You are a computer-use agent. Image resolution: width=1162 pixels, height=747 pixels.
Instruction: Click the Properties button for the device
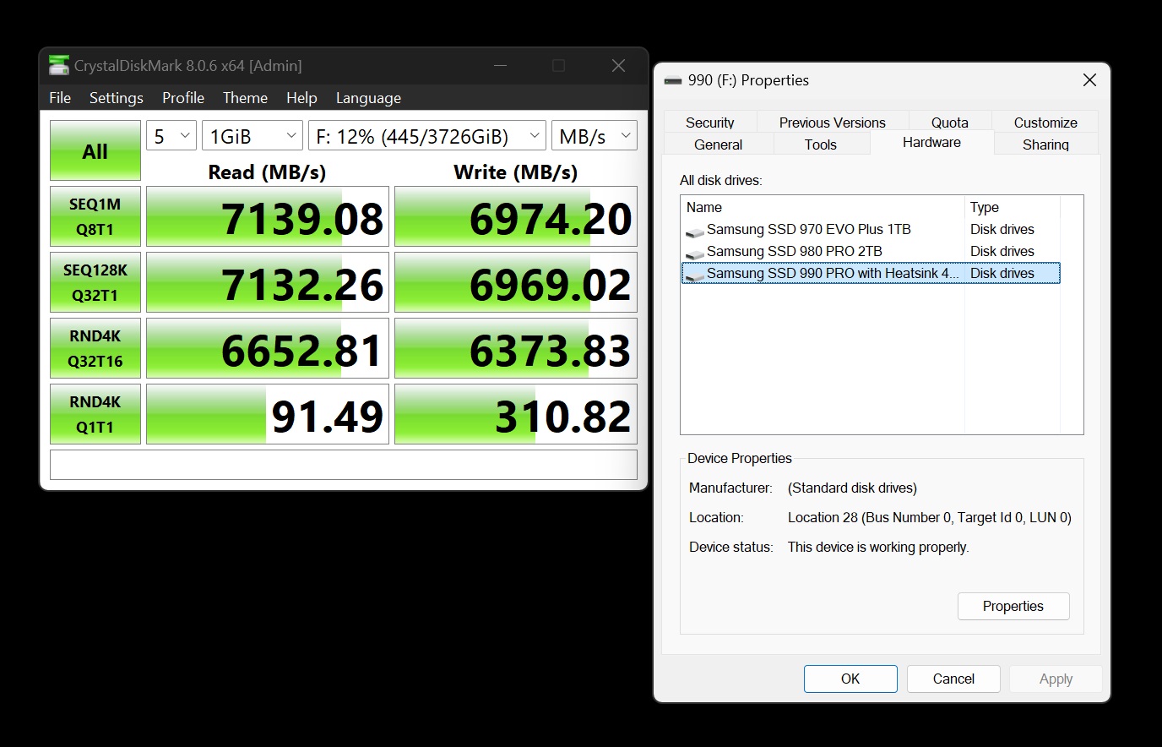(1013, 606)
